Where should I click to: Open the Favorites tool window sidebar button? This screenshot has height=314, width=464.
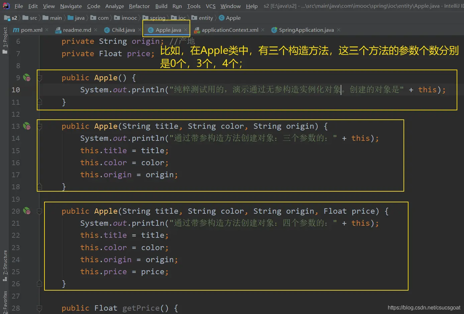(5, 302)
